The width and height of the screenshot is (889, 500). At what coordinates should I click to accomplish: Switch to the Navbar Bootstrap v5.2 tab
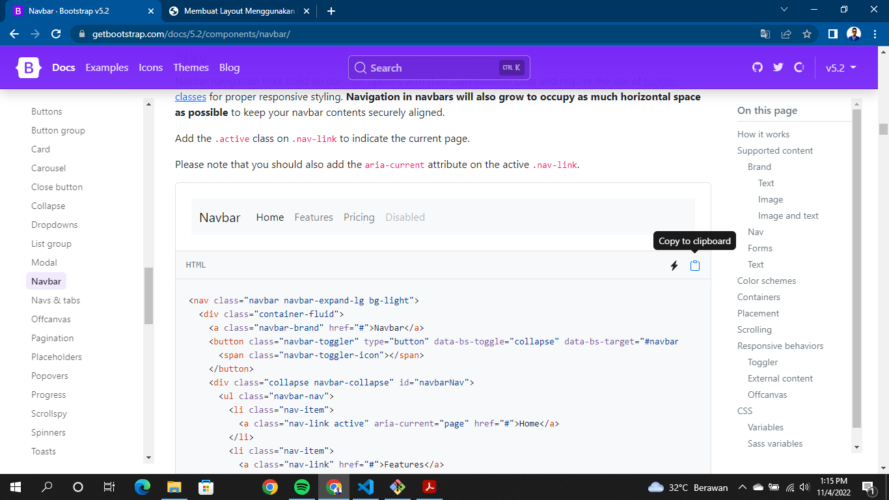pos(82,11)
